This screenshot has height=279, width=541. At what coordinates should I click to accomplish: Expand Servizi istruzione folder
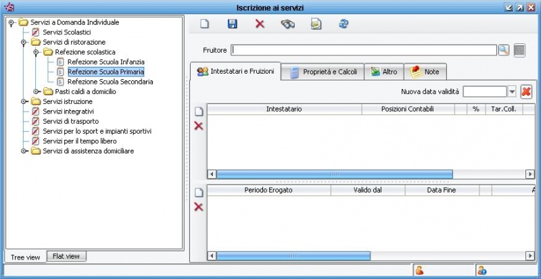pyautogui.click(x=24, y=102)
